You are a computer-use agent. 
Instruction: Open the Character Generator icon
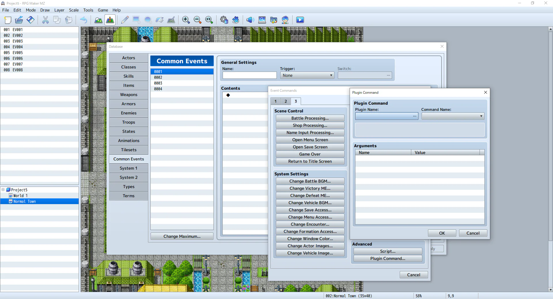pos(285,20)
